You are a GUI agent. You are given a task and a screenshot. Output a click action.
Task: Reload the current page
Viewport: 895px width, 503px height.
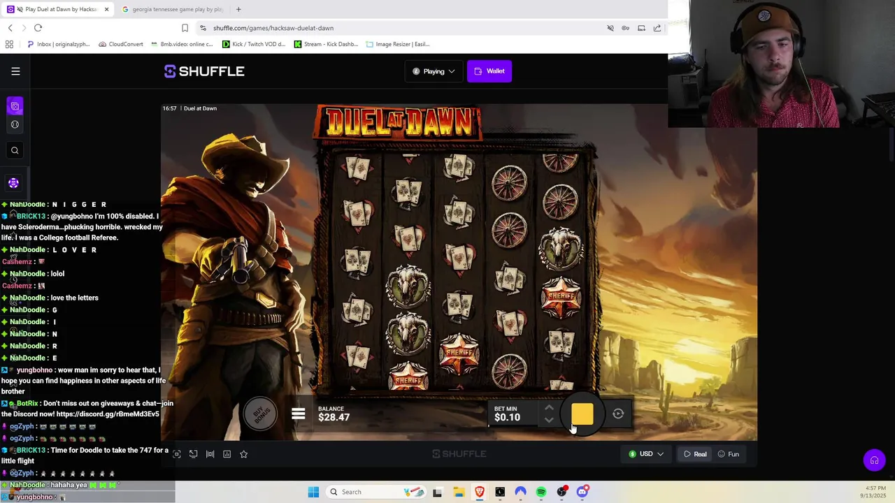click(x=38, y=28)
